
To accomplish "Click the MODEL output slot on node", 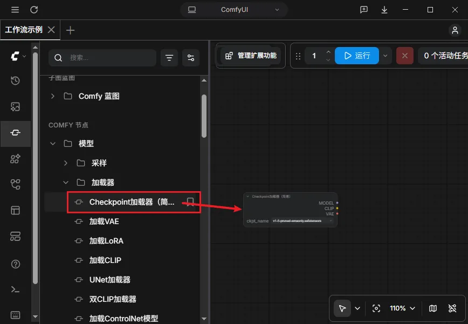I will pyautogui.click(x=338, y=203).
